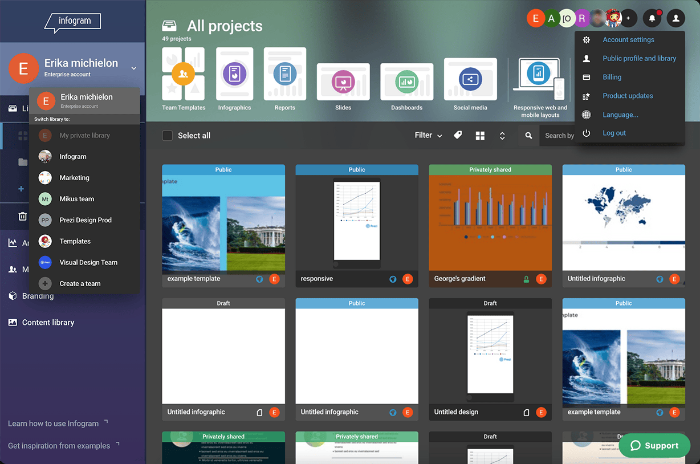Image resolution: width=700 pixels, height=464 pixels.
Task: Open the Social media category
Action: [x=470, y=84]
